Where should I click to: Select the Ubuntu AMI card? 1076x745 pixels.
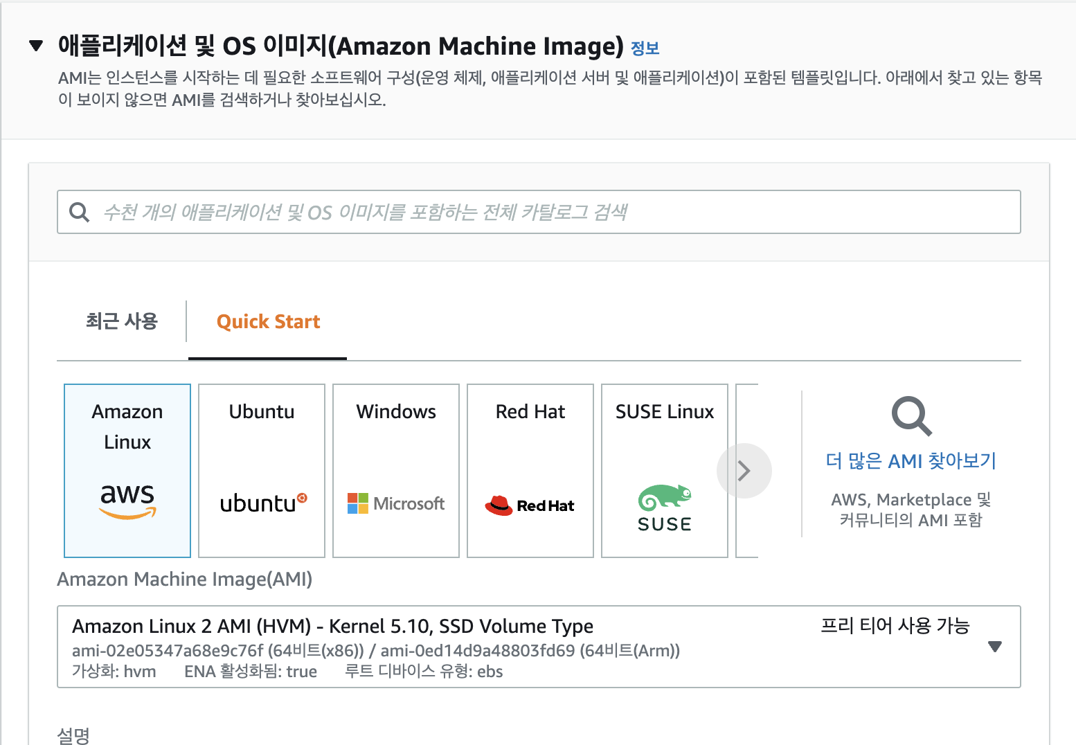click(x=262, y=471)
